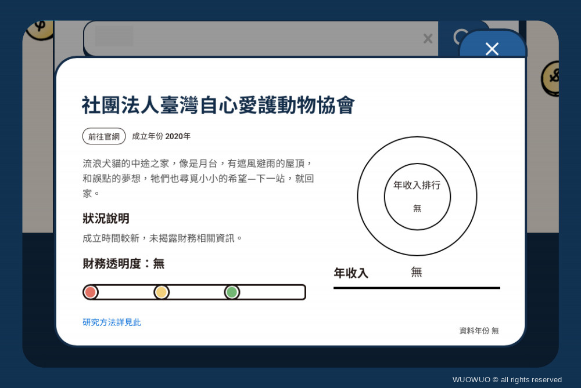Screen dimensions: 581x388
Task: Close the organization detail popup
Action: (x=492, y=48)
